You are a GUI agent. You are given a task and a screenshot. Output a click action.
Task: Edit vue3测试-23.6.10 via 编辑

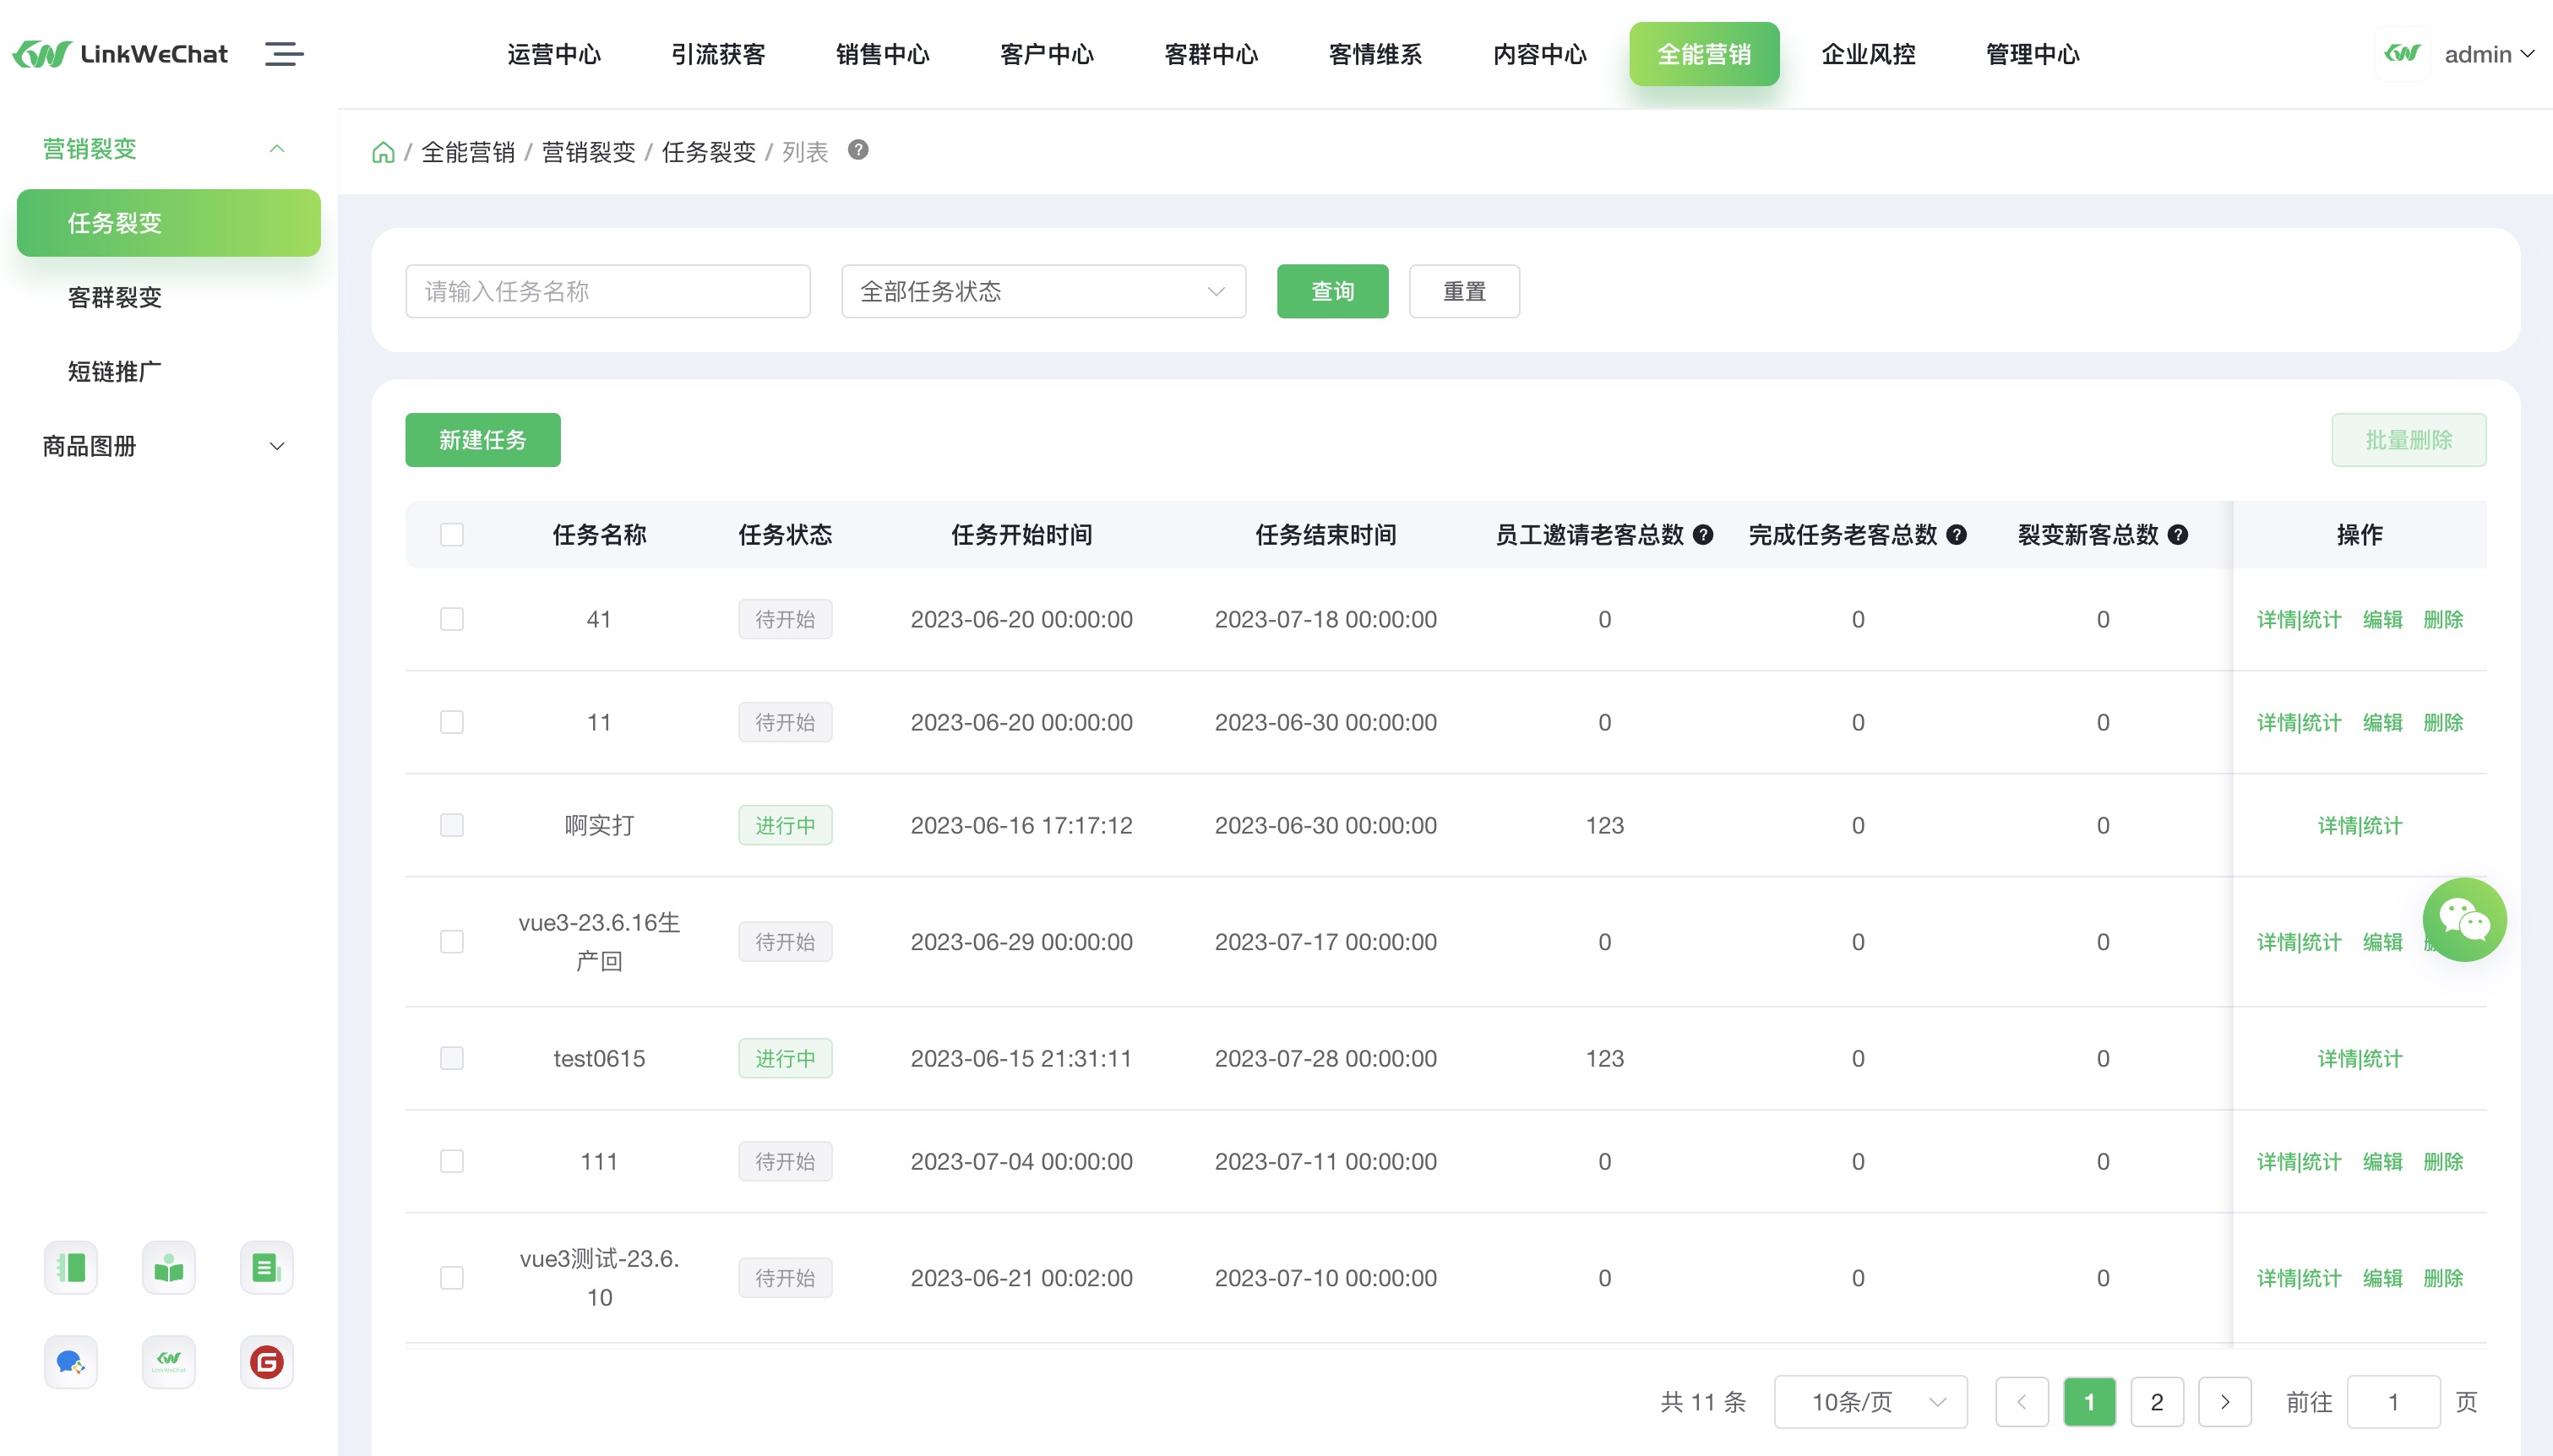click(x=2382, y=1278)
